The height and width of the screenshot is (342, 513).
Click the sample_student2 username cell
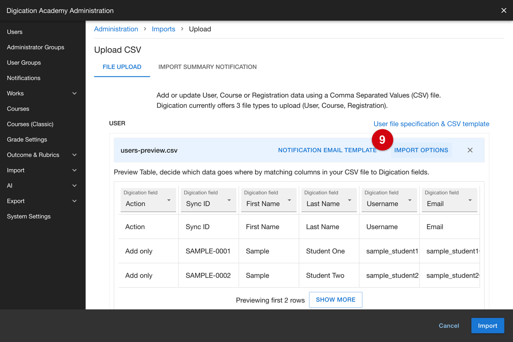coord(389,275)
